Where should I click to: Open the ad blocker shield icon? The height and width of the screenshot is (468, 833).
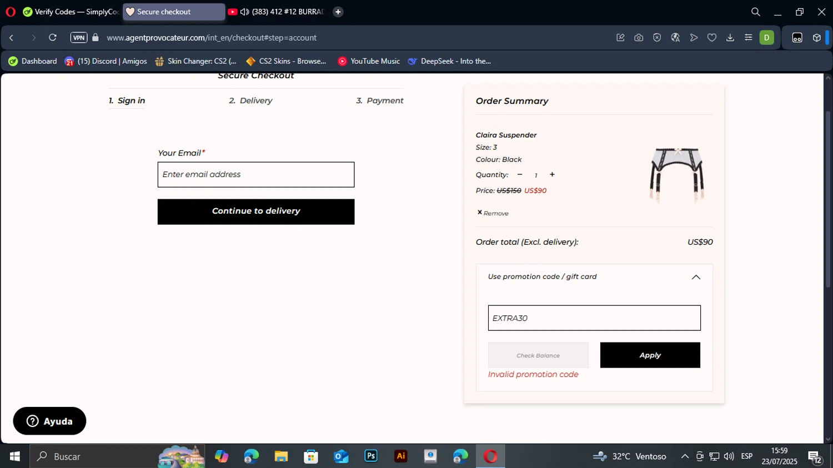(657, 38)
